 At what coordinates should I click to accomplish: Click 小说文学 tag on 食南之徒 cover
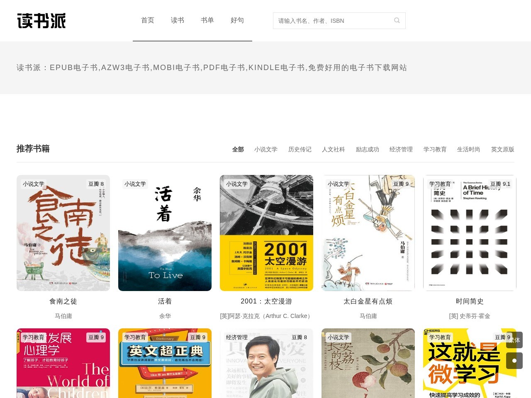click(x=34, y=184)
